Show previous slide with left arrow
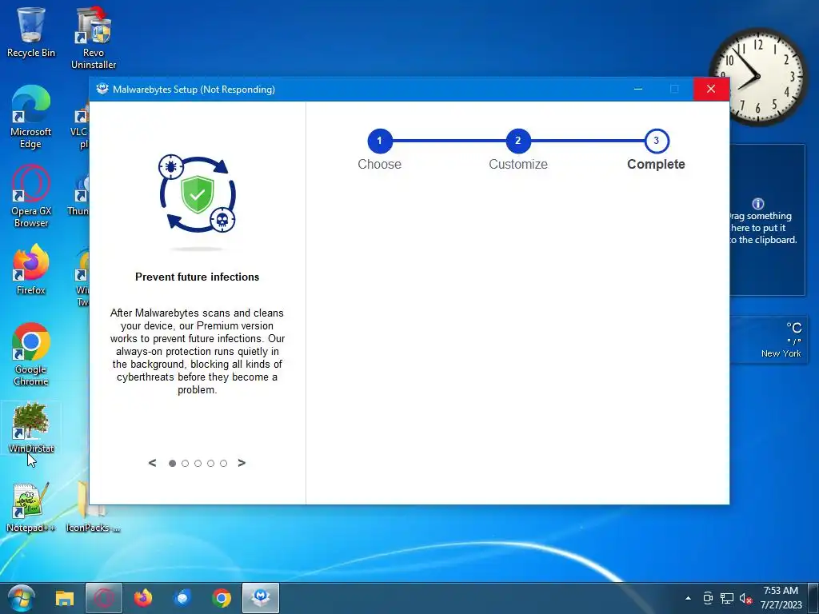 coord(153,463)
